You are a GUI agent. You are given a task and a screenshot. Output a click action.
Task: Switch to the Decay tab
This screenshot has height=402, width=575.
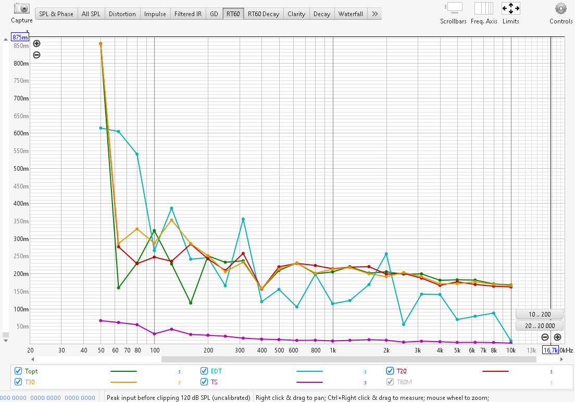point(322,14)
